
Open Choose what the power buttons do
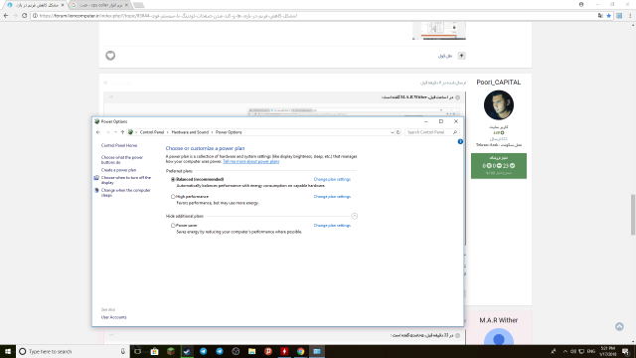(122, 160)
